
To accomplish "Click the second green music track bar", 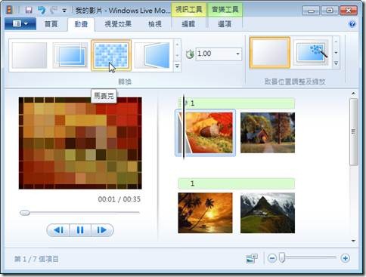I will pyautogui.click(x=236, y=183).
